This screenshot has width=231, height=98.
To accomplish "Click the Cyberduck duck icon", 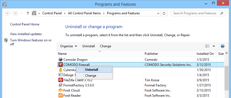I will coord(60,70).
